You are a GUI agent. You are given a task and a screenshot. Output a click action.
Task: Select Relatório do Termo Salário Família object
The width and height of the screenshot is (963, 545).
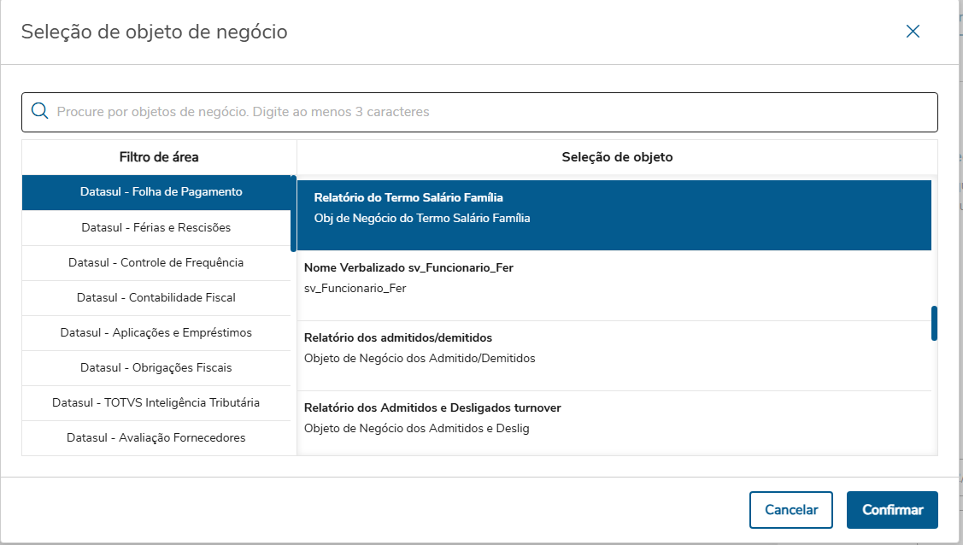click(x=614, y=208)
